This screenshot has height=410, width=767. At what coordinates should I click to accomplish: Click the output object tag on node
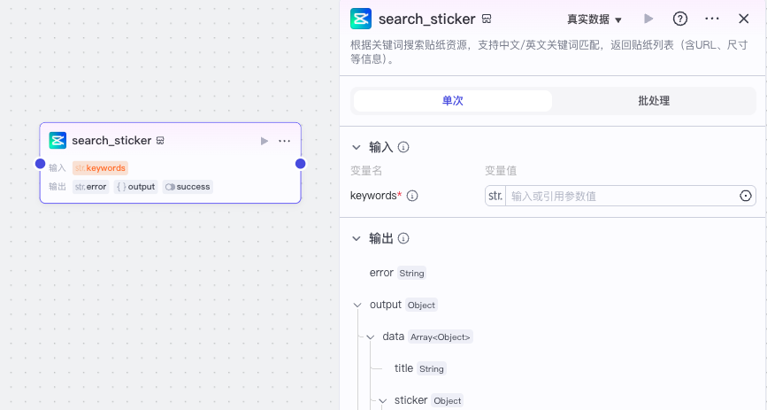click(x=136, y=187)
